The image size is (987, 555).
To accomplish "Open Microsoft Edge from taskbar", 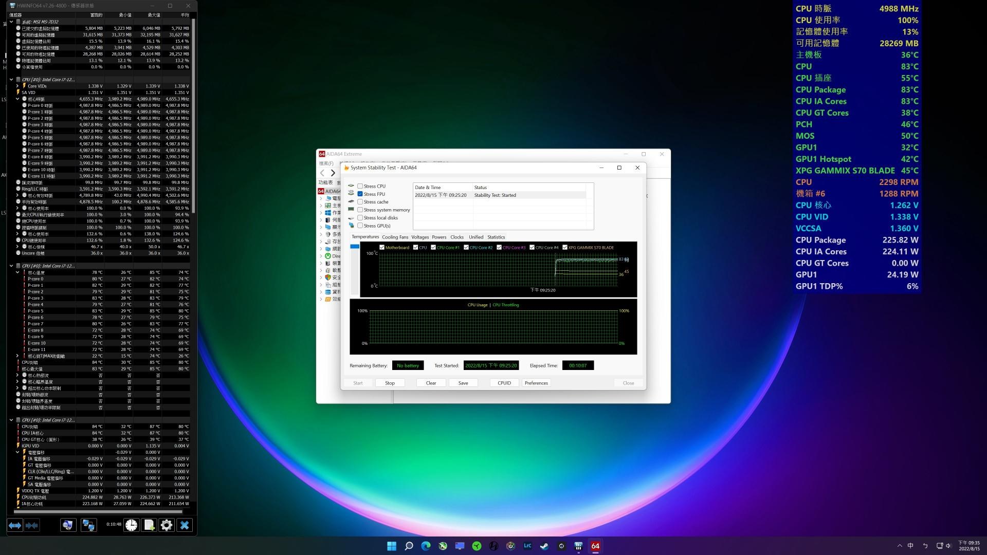I will pos(426,546).
